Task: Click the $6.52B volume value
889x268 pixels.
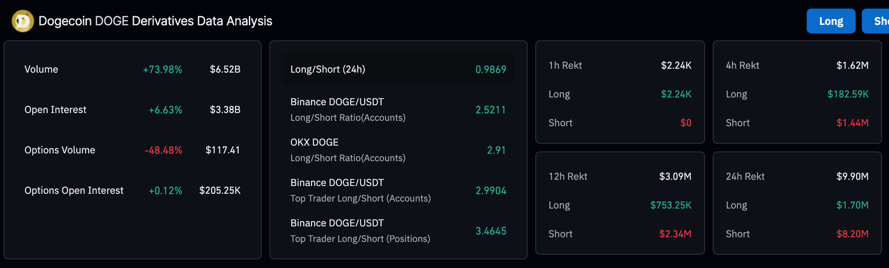Action: pyautogui.click(x=225, y=69)
